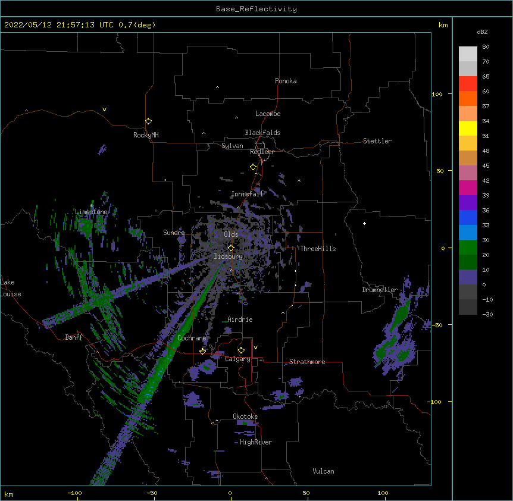Click the 50 tick on bottom km axis
This screenshot has height=501, width=513.
click(x=306, y=493)
